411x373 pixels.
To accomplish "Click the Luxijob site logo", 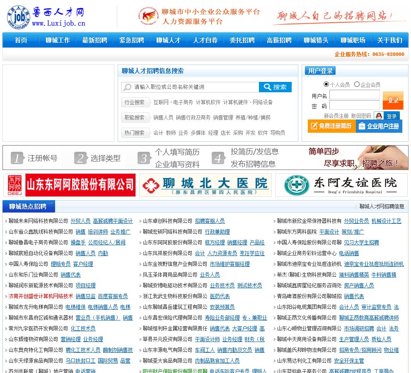I will pos(46,17).
